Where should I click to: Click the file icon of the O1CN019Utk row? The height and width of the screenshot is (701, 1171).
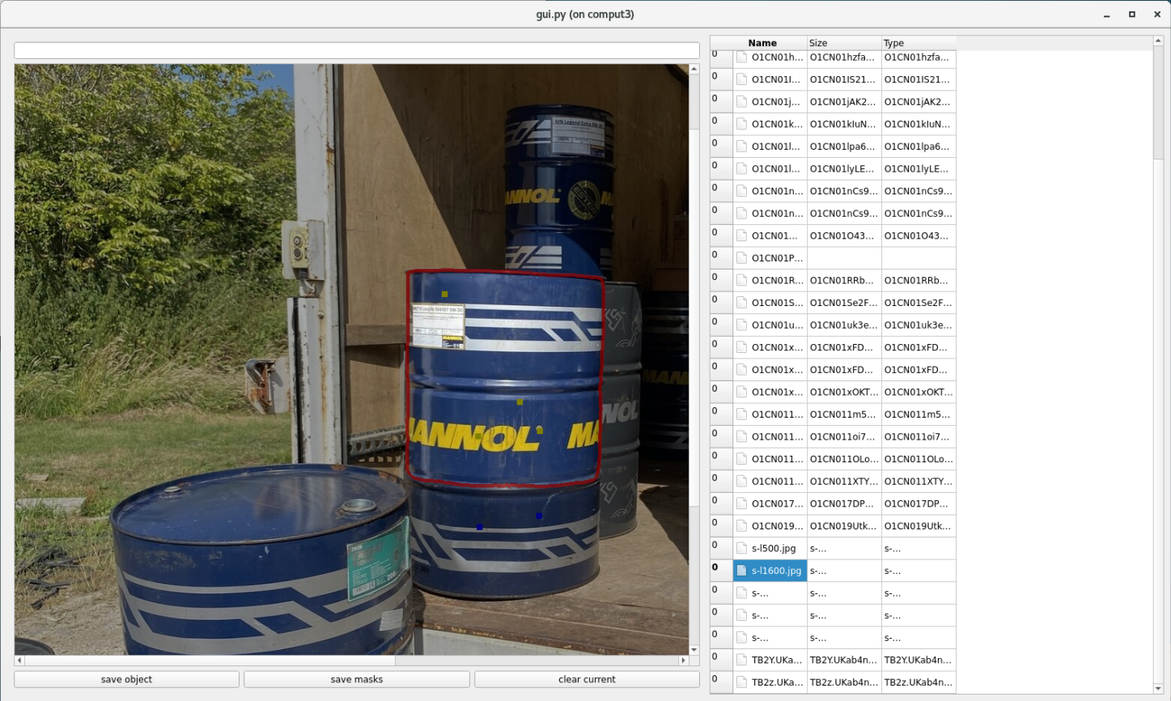(741, 526)
